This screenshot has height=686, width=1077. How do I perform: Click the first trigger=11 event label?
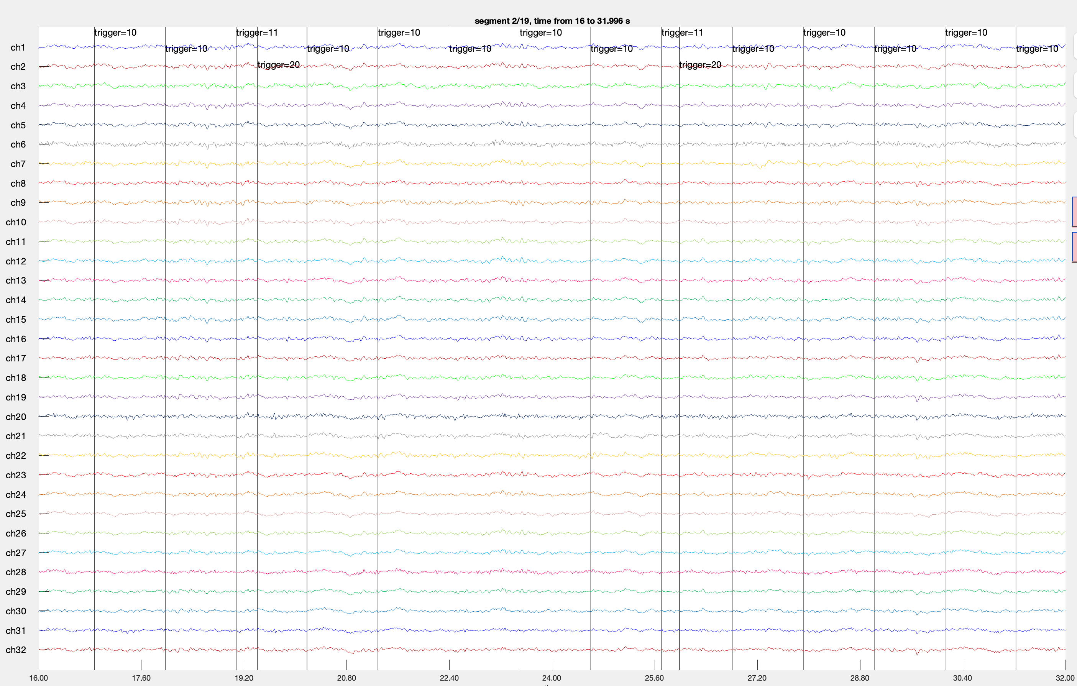(x=257, y=33)
